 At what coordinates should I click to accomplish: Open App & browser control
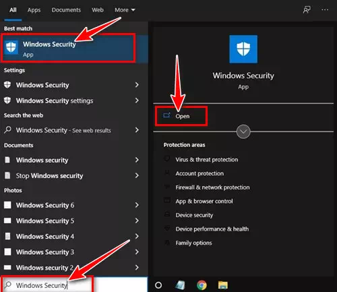pos(204,201)
